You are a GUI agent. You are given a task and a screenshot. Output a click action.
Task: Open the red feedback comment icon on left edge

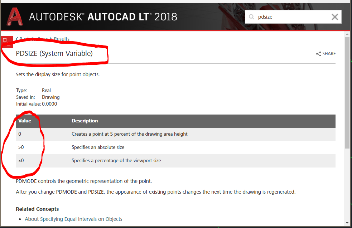coord(6,41)
